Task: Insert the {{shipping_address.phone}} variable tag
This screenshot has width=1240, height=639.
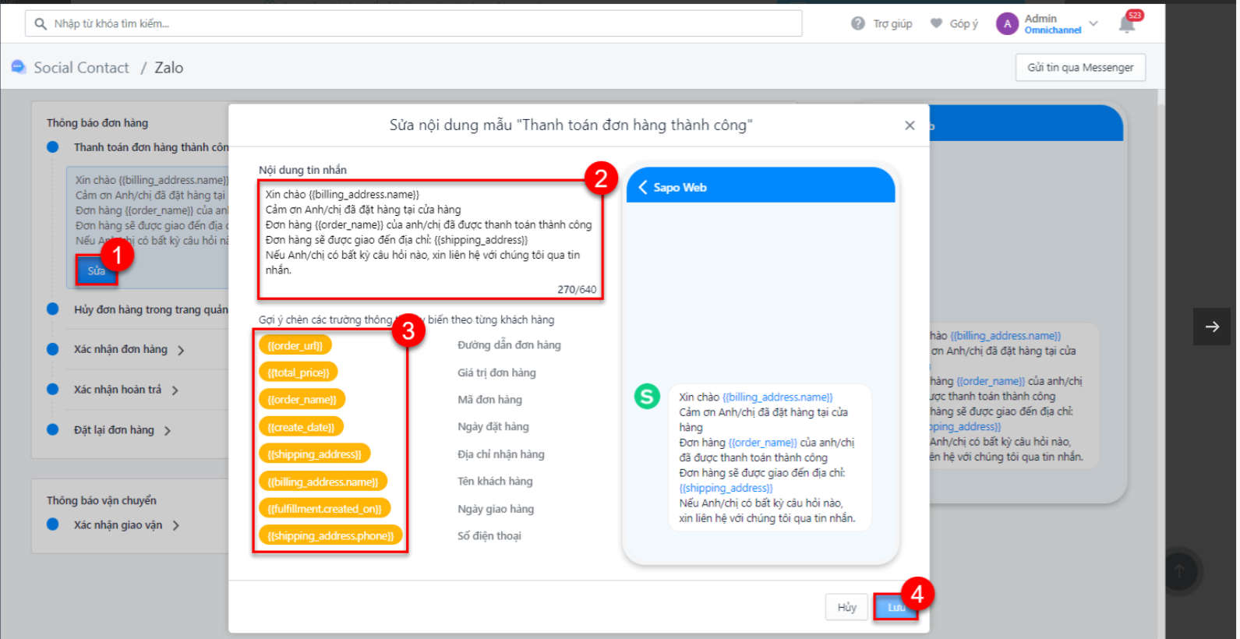Action: coord(330,536)
